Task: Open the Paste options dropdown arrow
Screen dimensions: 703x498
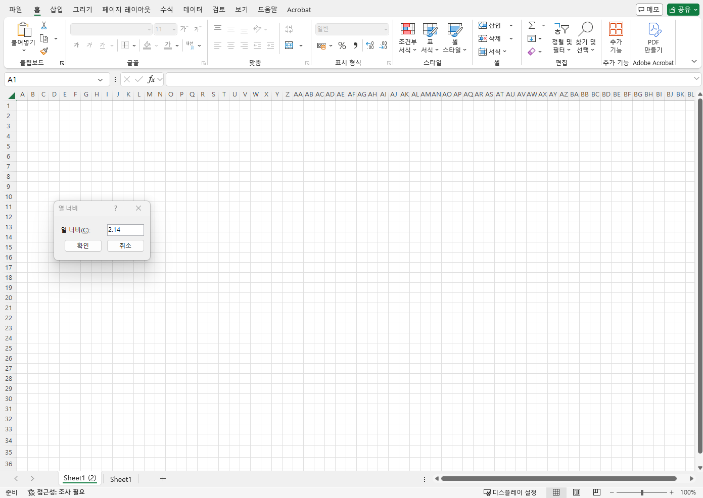Action: [23, 51]
